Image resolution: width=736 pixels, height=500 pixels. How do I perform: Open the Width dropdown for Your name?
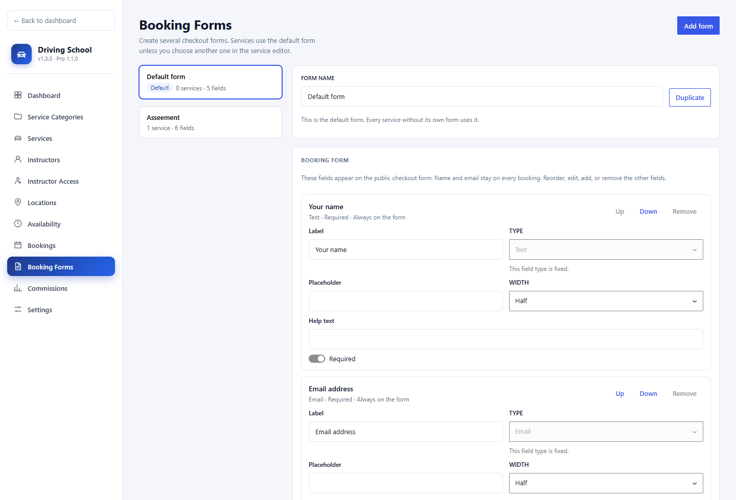tap(606, 301)
